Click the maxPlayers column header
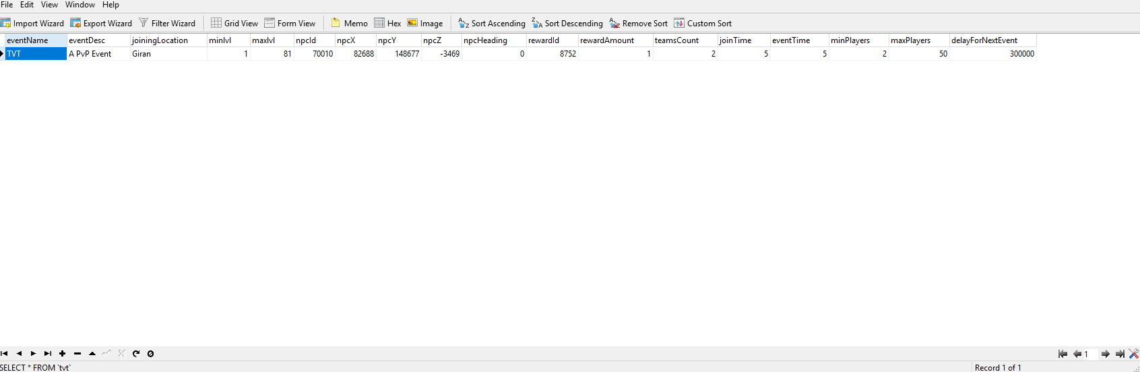Screen dimensions: 1140x372 [x=919, y=40]
